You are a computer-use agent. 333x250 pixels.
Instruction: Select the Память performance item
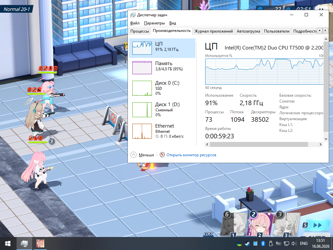click(162, 68)
